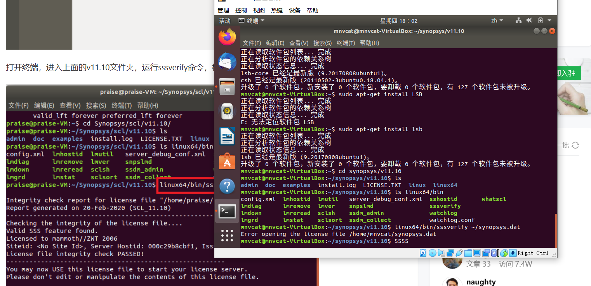Click the Right Ctrl host key label
This screenshot has height=286, width=591.
click(x=533, y=253)
